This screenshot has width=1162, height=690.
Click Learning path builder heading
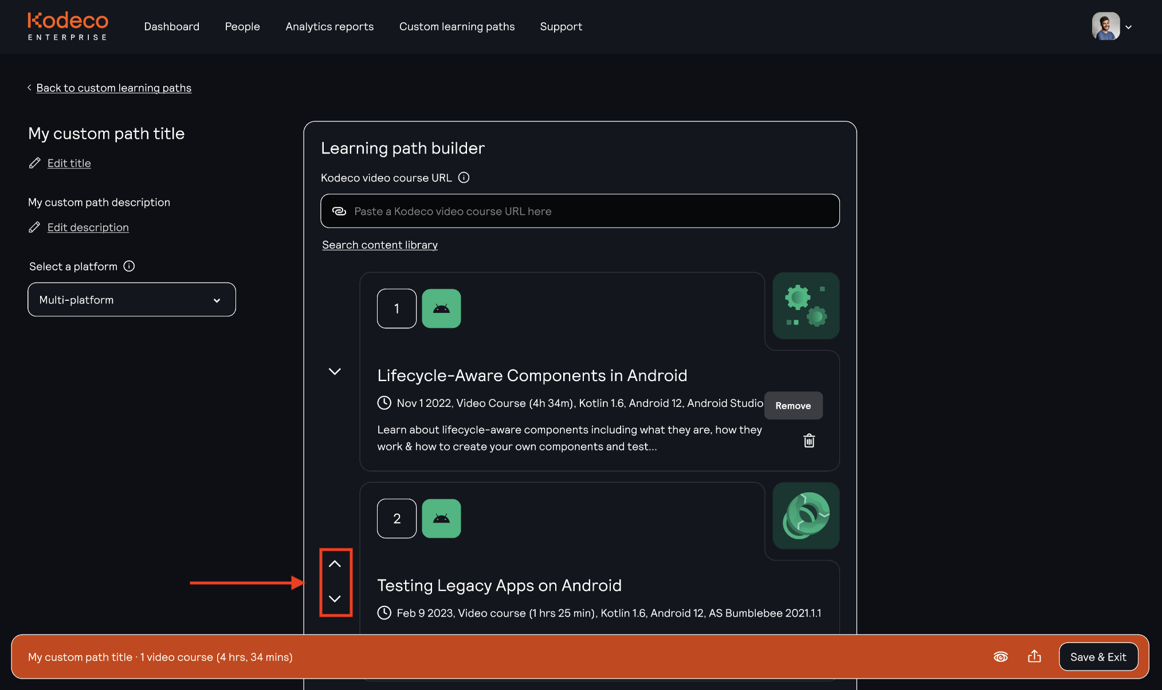(403, 148)
